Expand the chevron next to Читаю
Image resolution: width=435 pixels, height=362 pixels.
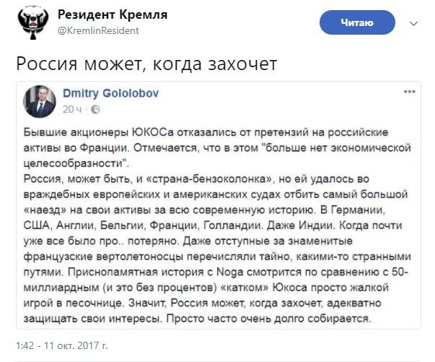[x=413, y=23]
